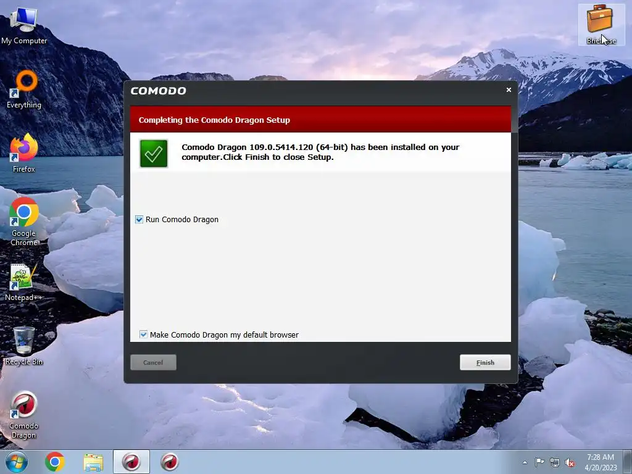Click the Finish button

[x=485, y=362]
